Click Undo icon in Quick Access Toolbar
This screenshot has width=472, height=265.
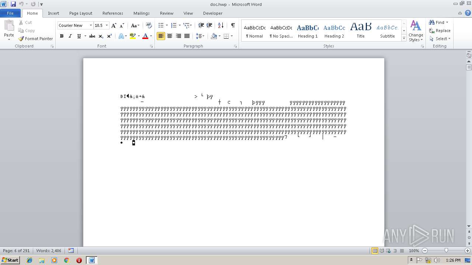(x=21, y=4)
